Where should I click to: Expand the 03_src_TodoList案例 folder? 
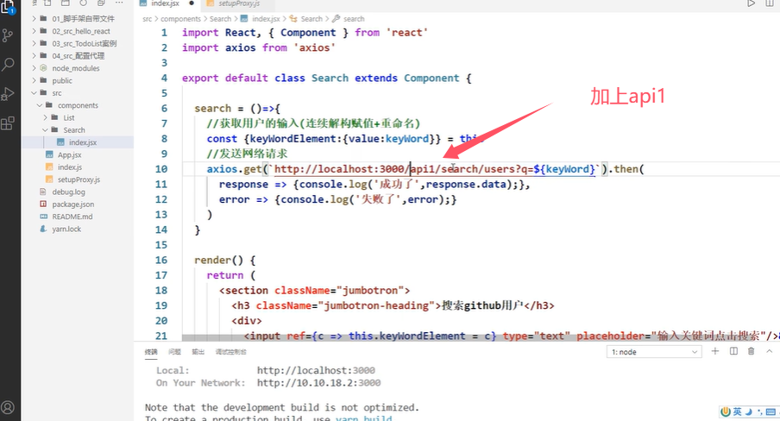click(x=77, y=43)
